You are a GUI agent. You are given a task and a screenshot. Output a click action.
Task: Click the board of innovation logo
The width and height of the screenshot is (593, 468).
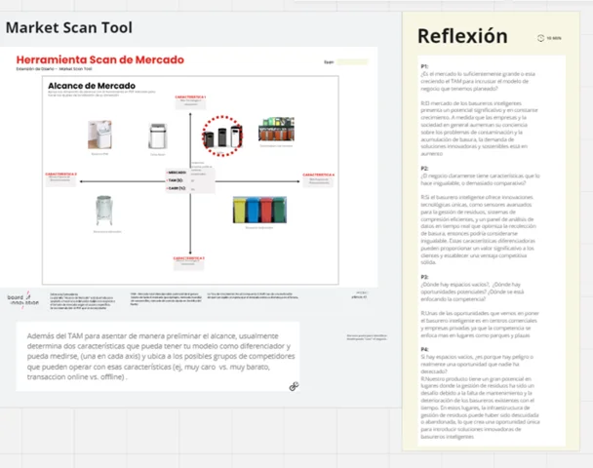[x=22, y=299]
